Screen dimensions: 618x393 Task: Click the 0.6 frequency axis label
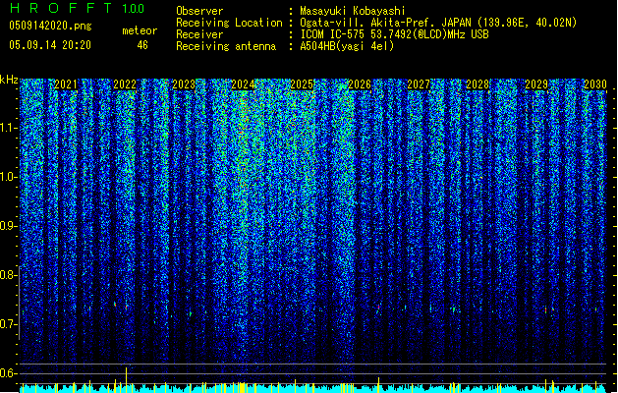[9, 373]
